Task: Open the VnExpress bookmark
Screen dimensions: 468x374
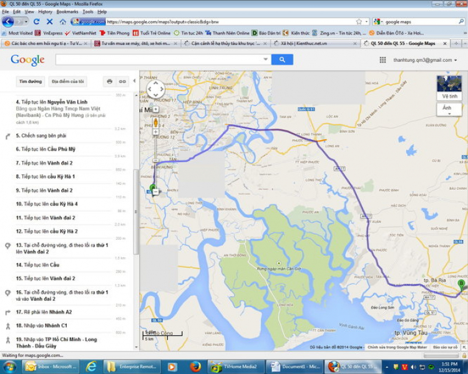Action: coord(49,33)
